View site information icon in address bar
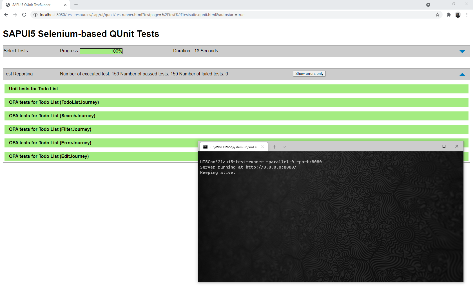The image size is (473, 287). [x=35, y=15]
